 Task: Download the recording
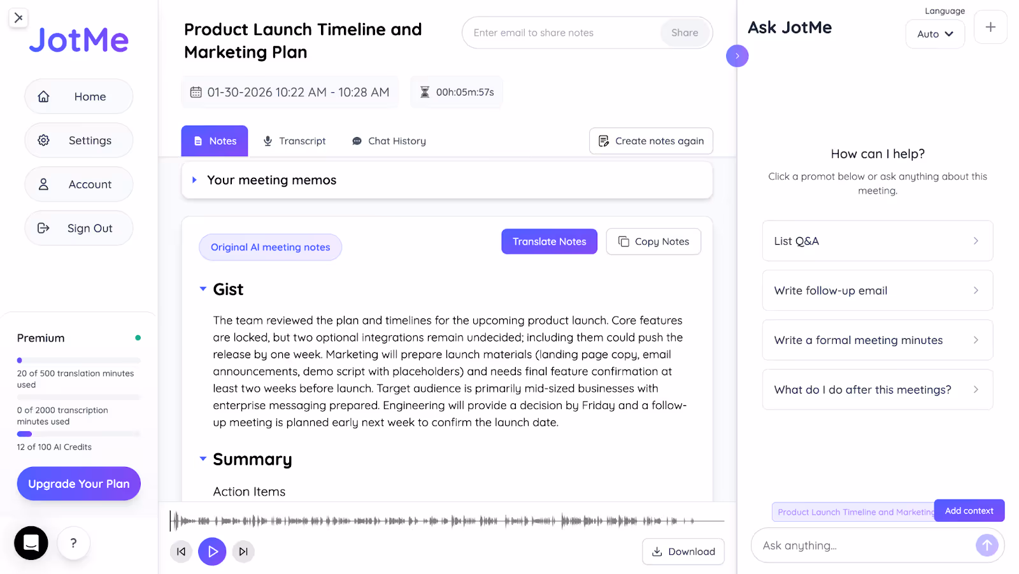683,552
